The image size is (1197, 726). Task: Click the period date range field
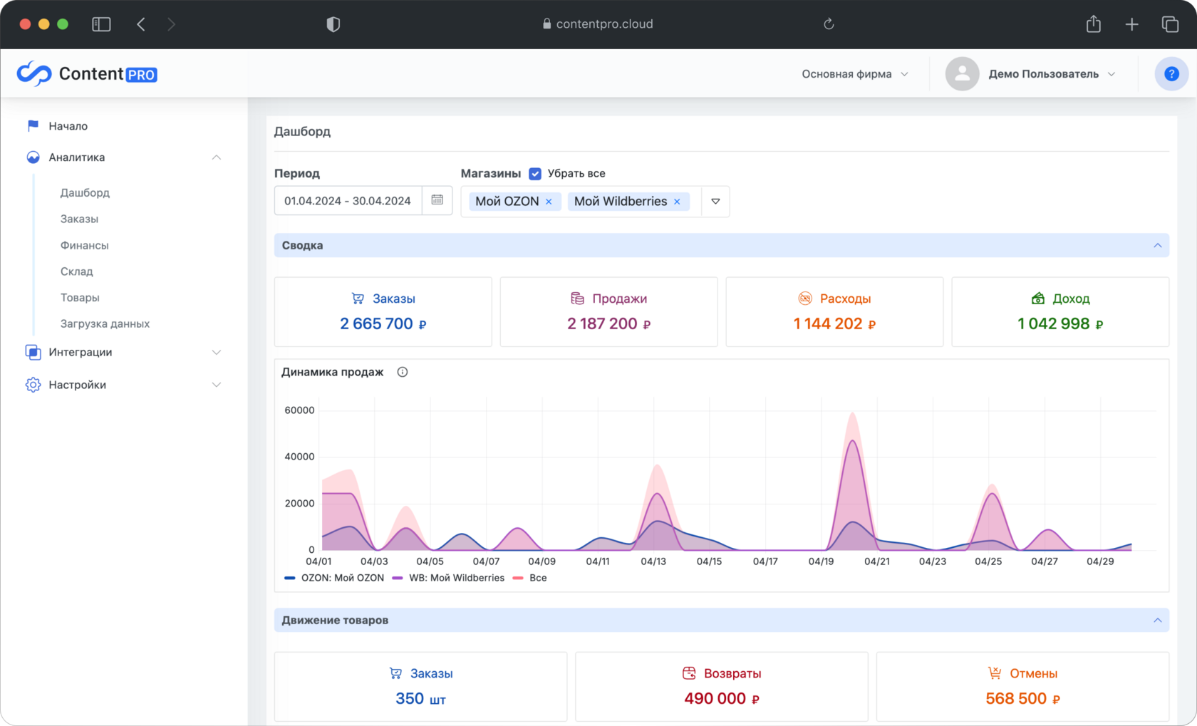coord(348,201)
